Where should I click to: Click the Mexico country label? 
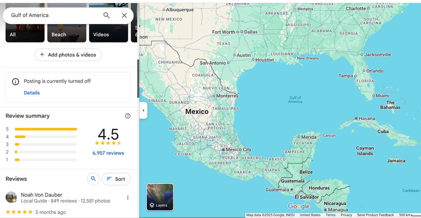pos(197,112)
